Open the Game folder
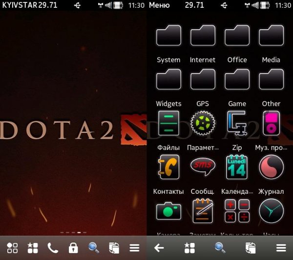The height and width of the screenshot is (260, 293). tap(237, 79)
